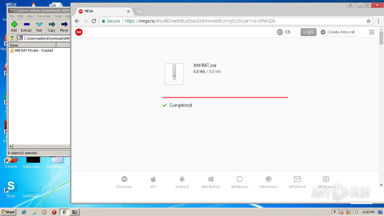Open the Edit menu in 7-Zip

[20, 16]
